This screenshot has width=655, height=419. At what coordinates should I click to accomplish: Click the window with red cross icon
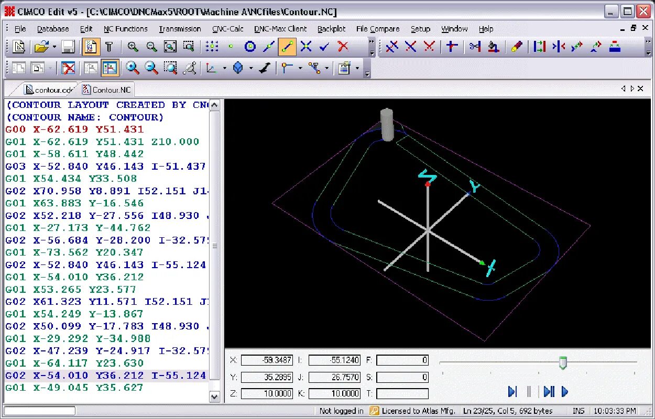click(x=68, y=68)
